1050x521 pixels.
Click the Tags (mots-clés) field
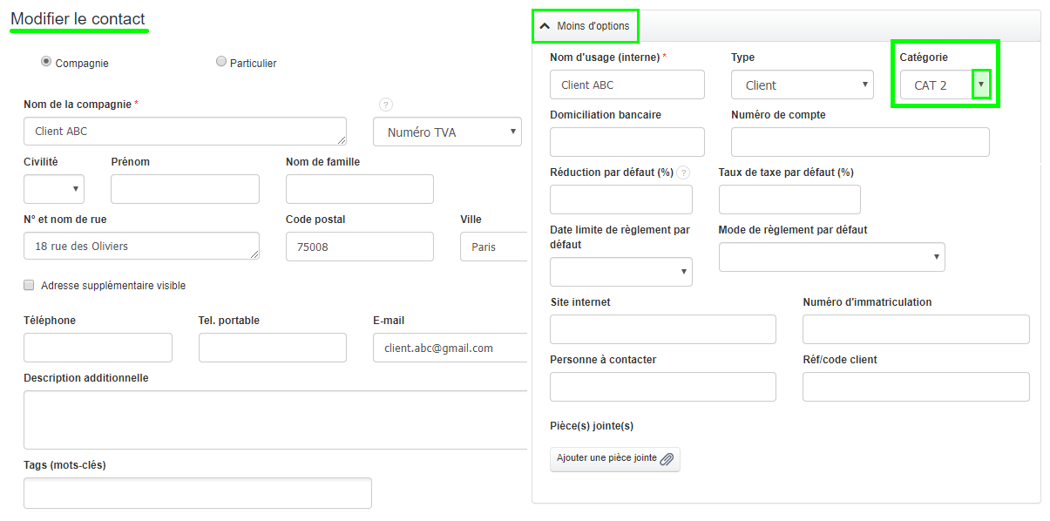197,493
